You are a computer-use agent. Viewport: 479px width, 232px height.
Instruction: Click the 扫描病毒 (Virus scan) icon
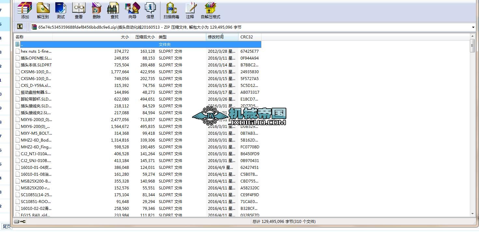point(171,10)
